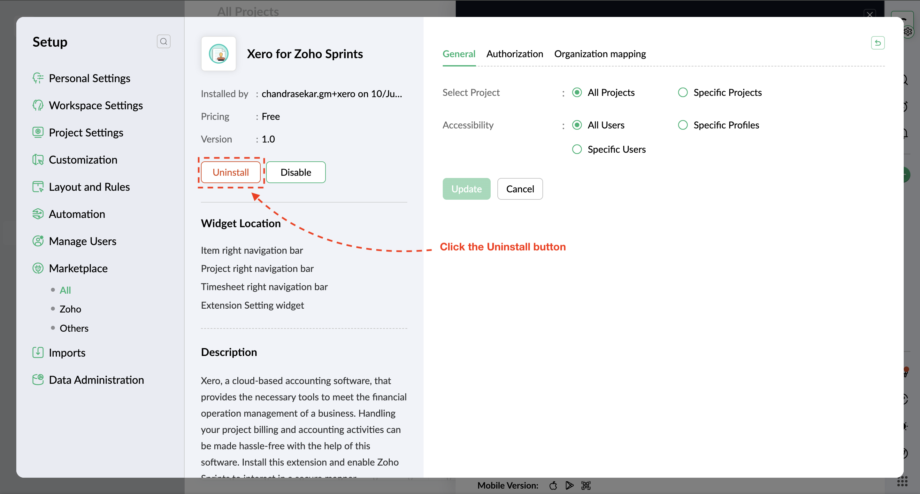Select the Specific Users radio button
The height and width of the screenshot is (494, 920).
click(x=577, y=149)
